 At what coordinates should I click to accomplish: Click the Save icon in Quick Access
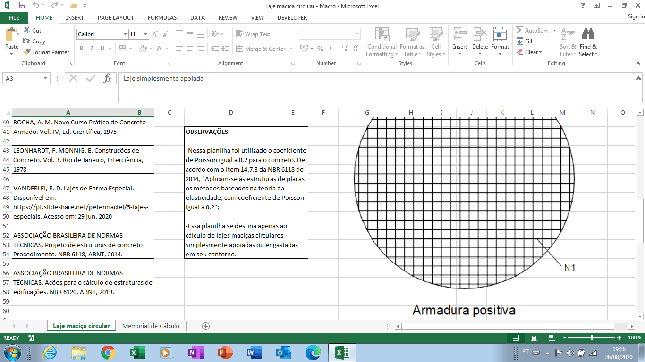point(22,6)
